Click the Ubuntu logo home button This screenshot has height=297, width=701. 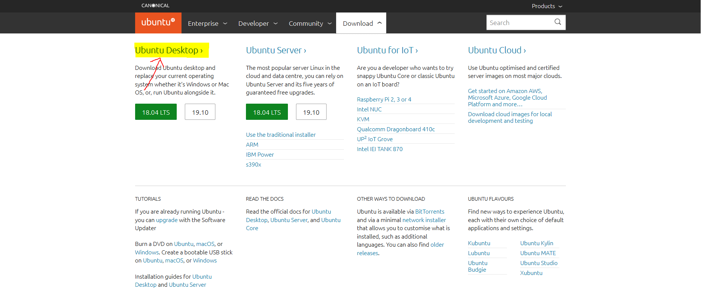[x=158, y=23]
